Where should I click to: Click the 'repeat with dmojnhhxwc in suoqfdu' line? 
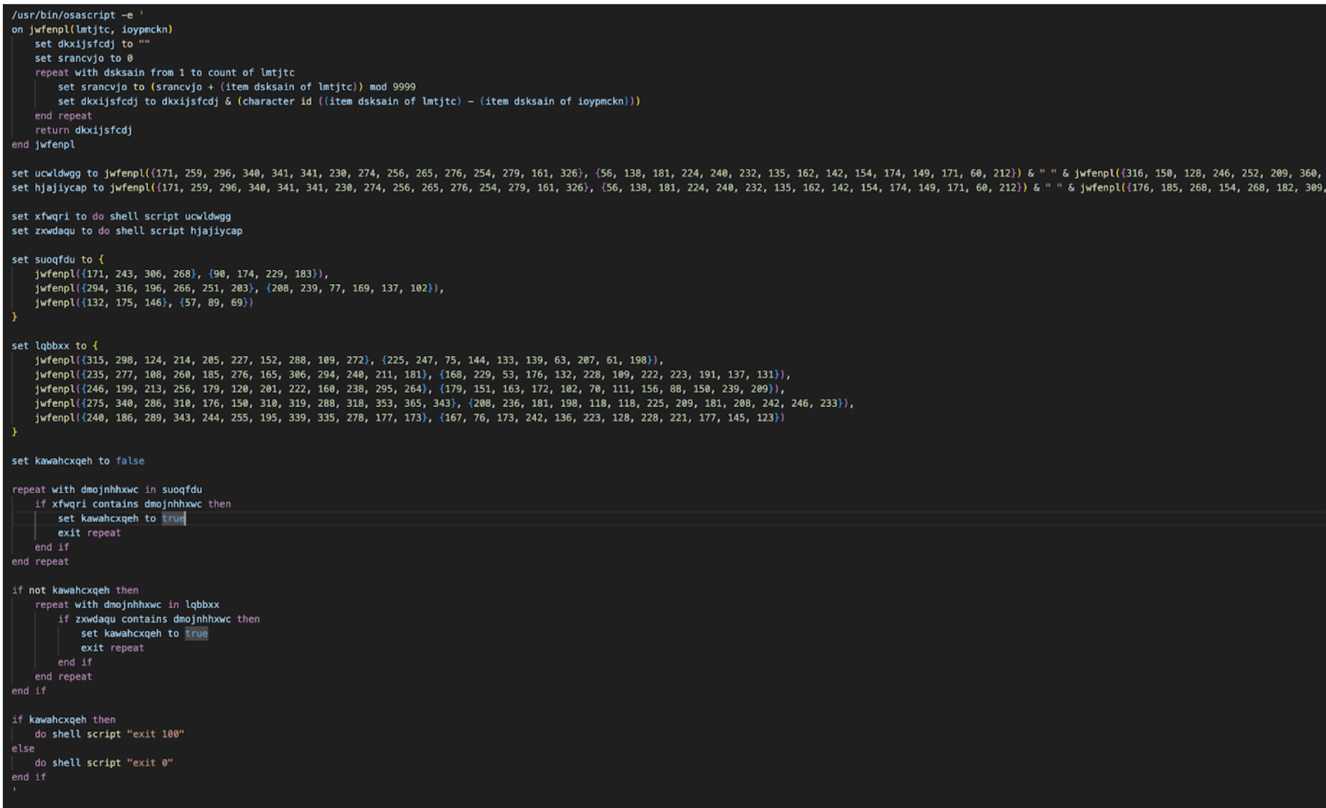107,490
